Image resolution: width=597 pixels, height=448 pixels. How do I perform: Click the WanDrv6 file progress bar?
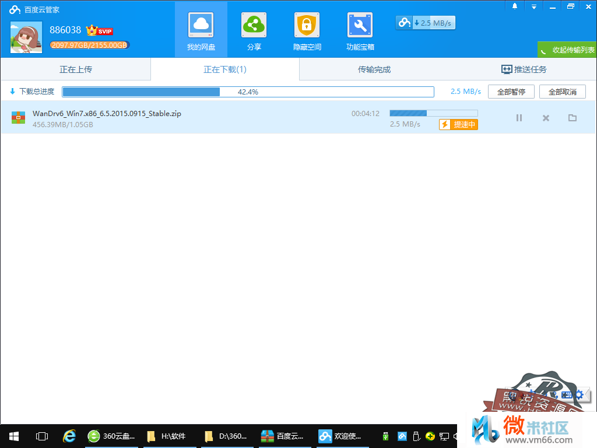click(x=434, y=113)
